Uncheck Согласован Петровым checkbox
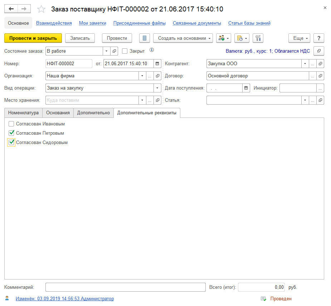 coord(11,133)
